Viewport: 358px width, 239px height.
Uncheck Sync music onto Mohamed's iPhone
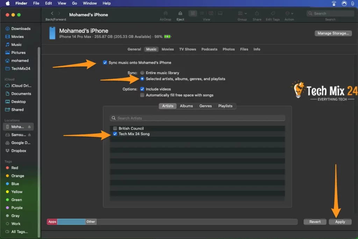point(105,63)
